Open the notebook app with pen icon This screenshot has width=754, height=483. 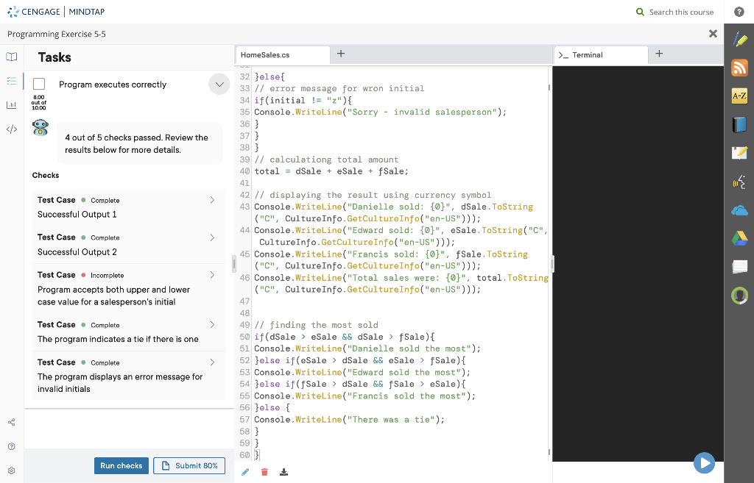739,153
